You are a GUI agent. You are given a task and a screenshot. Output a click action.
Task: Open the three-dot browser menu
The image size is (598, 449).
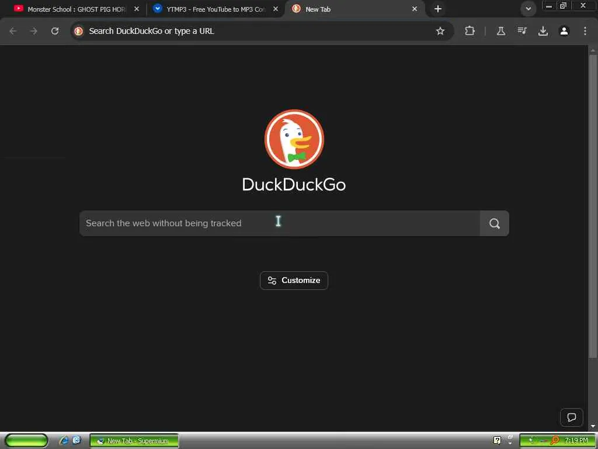point(585,31)
